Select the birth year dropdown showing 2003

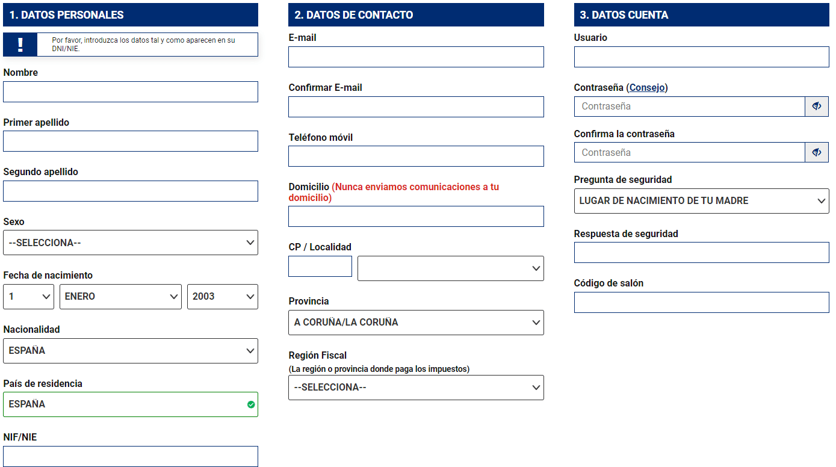(x=222, y=297)
